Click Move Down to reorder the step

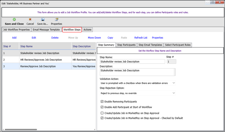click(94, 38)
